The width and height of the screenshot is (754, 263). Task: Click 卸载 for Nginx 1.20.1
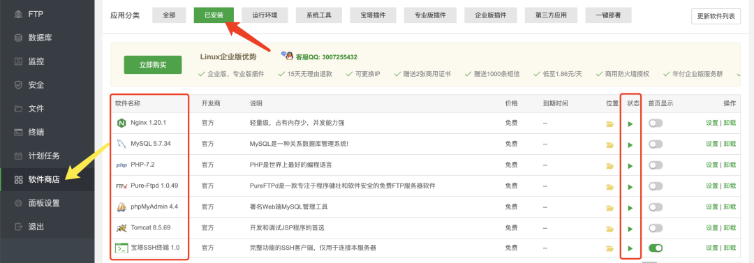[x=730, y=123]
